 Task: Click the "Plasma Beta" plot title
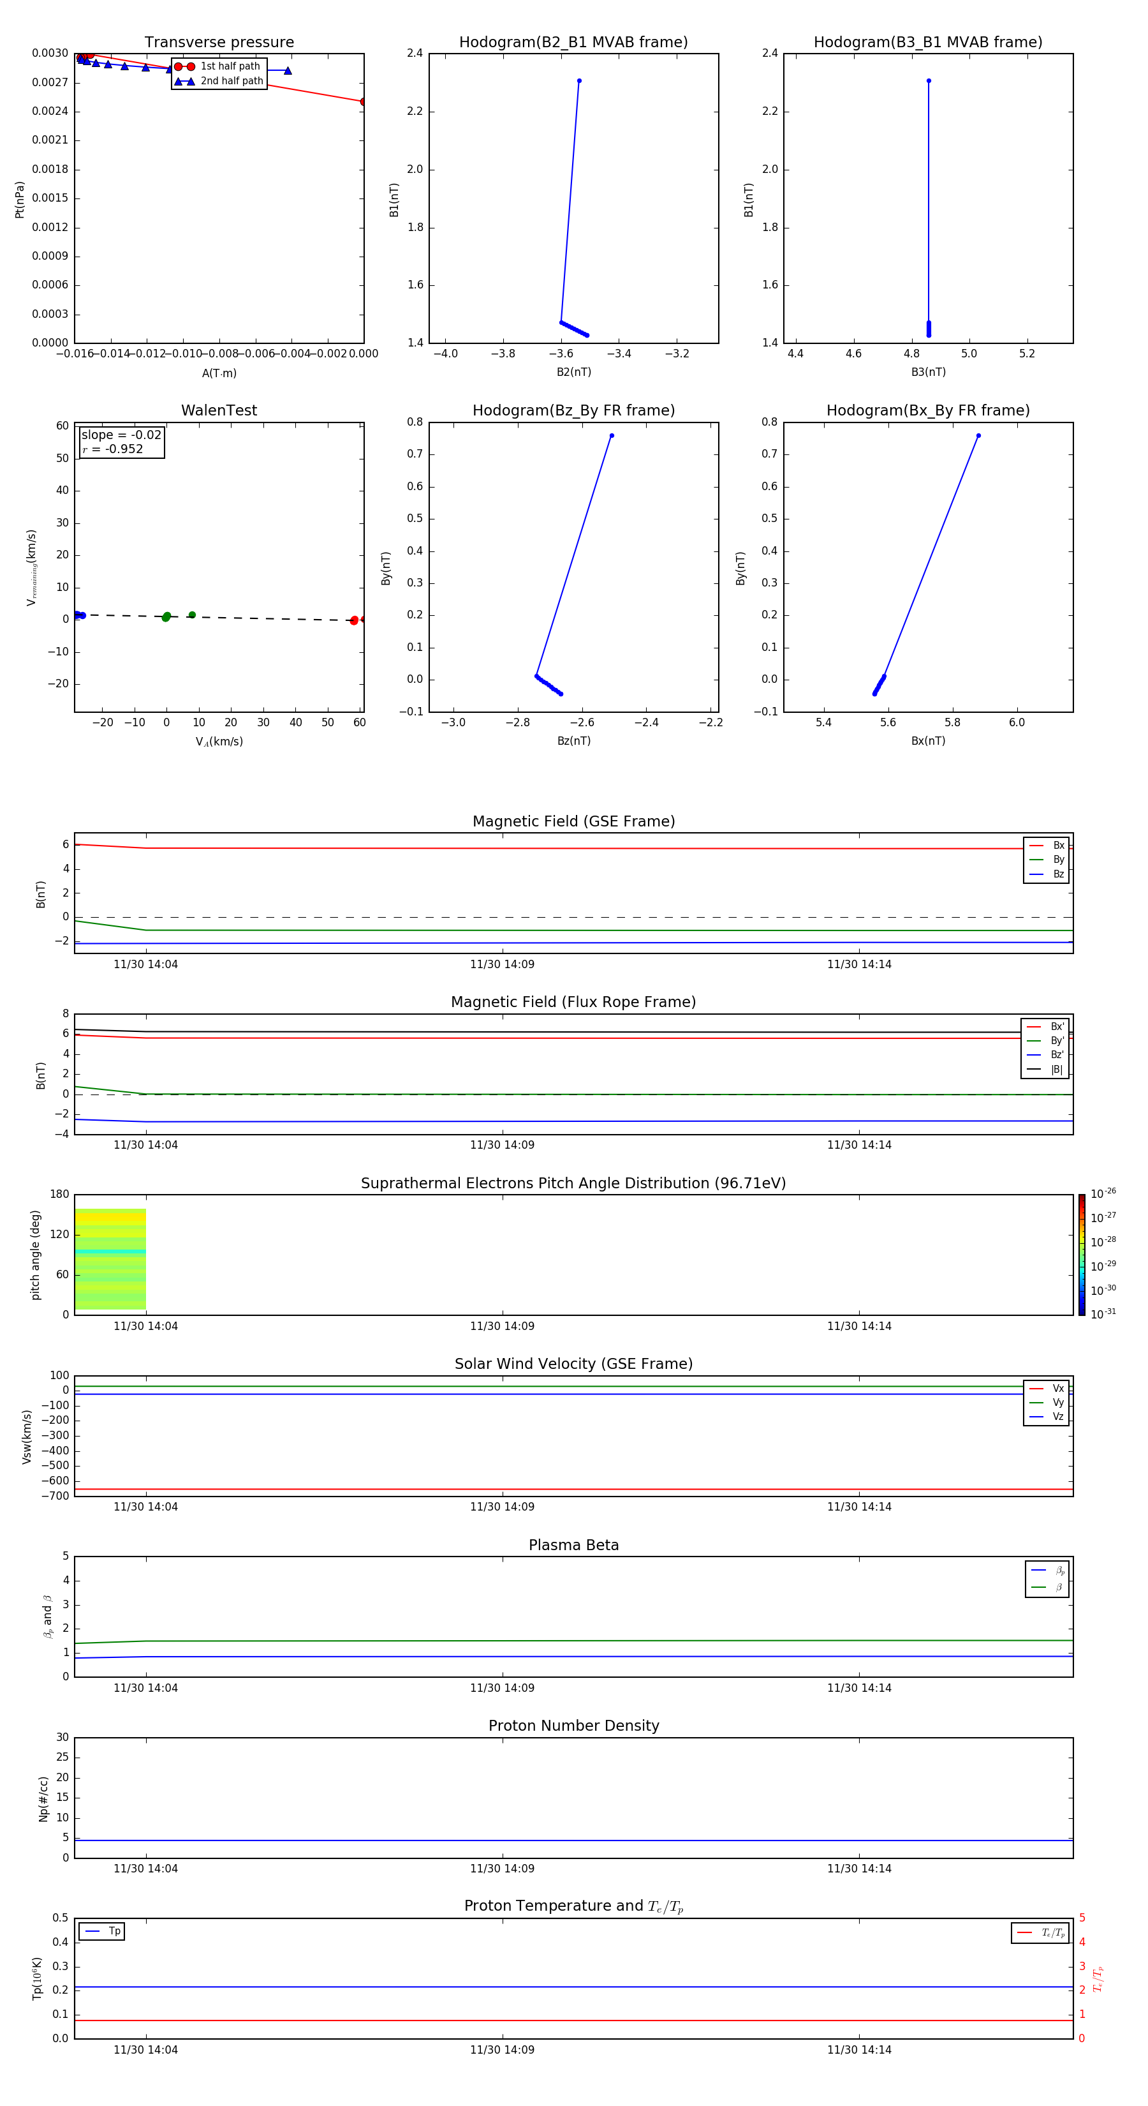(573, 1545)
